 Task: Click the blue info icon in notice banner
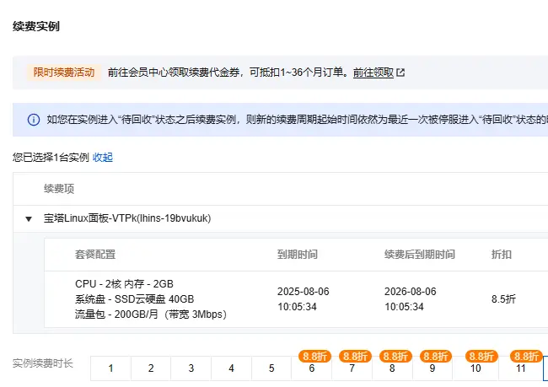click(34, 120)
